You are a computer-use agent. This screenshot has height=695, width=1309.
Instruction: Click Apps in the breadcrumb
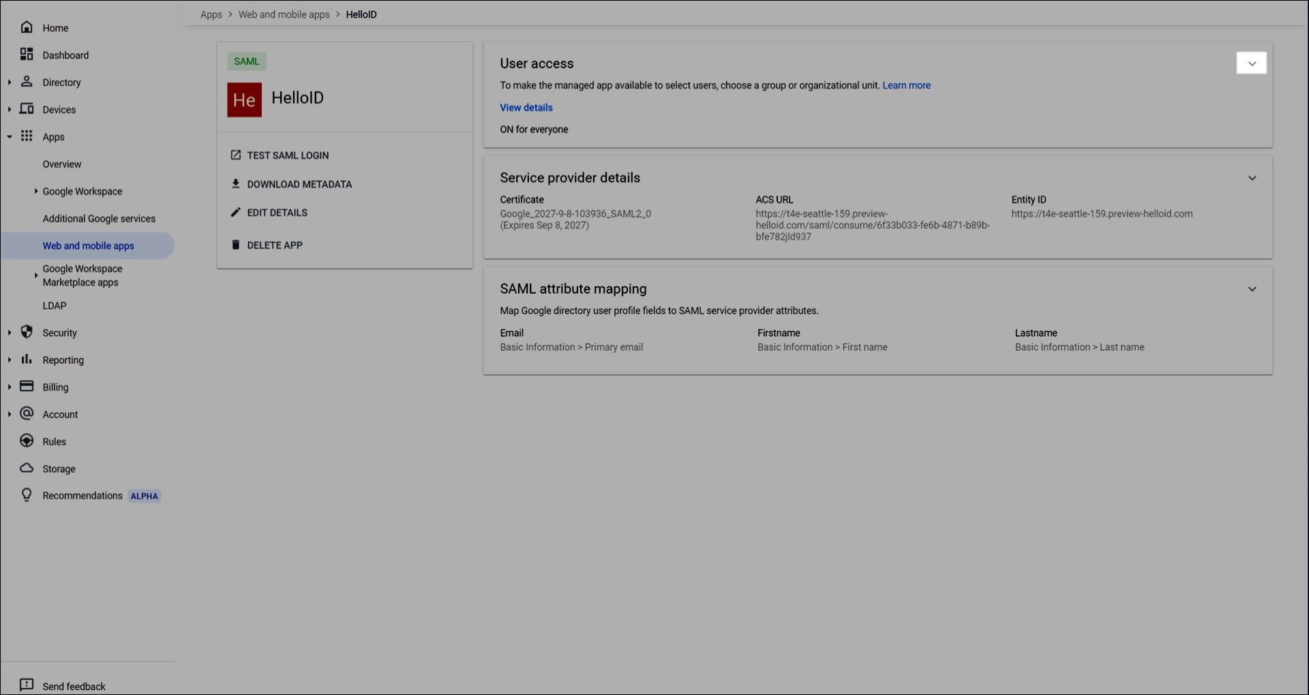[211, 14]
